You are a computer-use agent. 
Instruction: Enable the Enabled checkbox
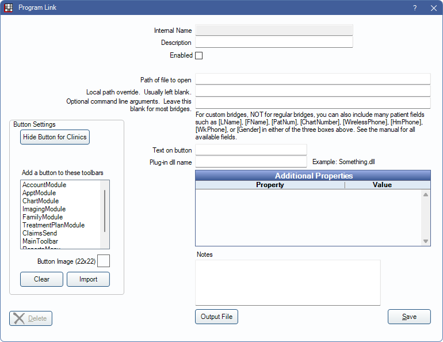click(199, 56)
